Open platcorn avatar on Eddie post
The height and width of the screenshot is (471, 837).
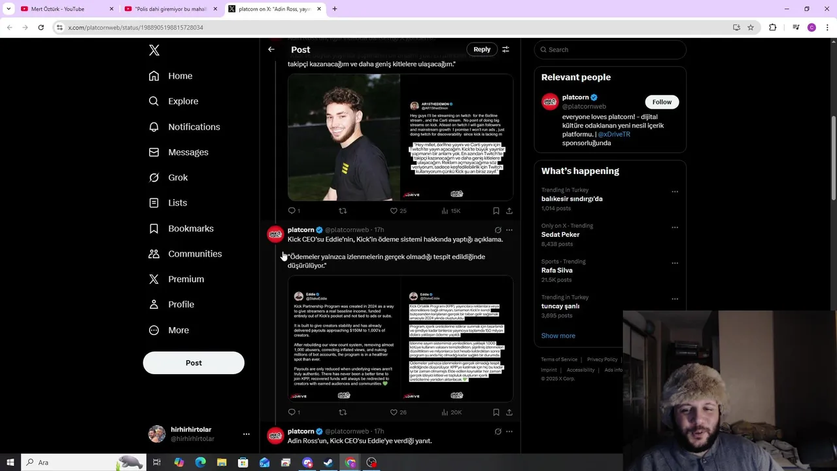[275, 234]
